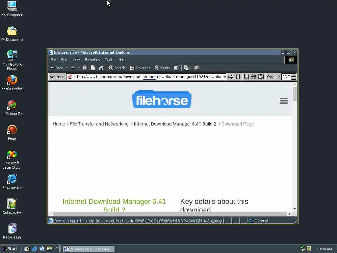Open the Search pane from toolbar
Image resolution: width=337 pixels, height=253 pixels.
117,68
